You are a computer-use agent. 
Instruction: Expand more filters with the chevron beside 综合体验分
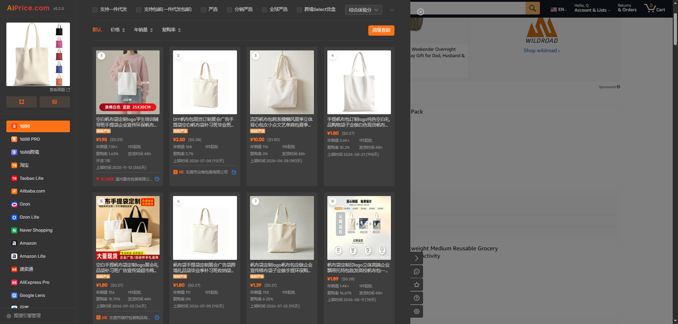(392, 10)
